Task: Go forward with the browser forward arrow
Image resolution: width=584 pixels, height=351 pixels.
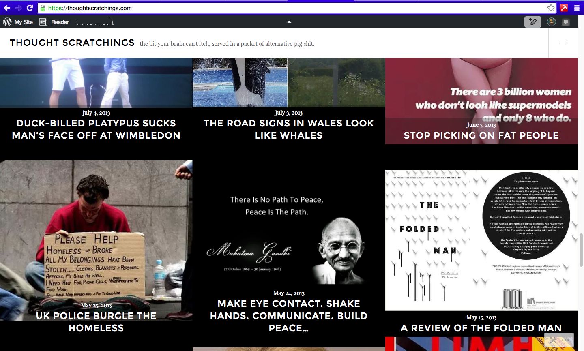Action: [x=18, y=8]
